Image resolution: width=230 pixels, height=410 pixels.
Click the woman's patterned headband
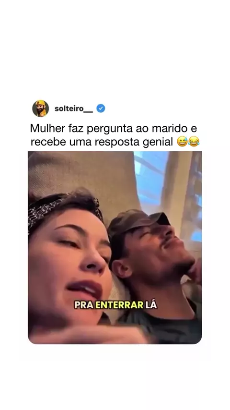pos(63,210)
